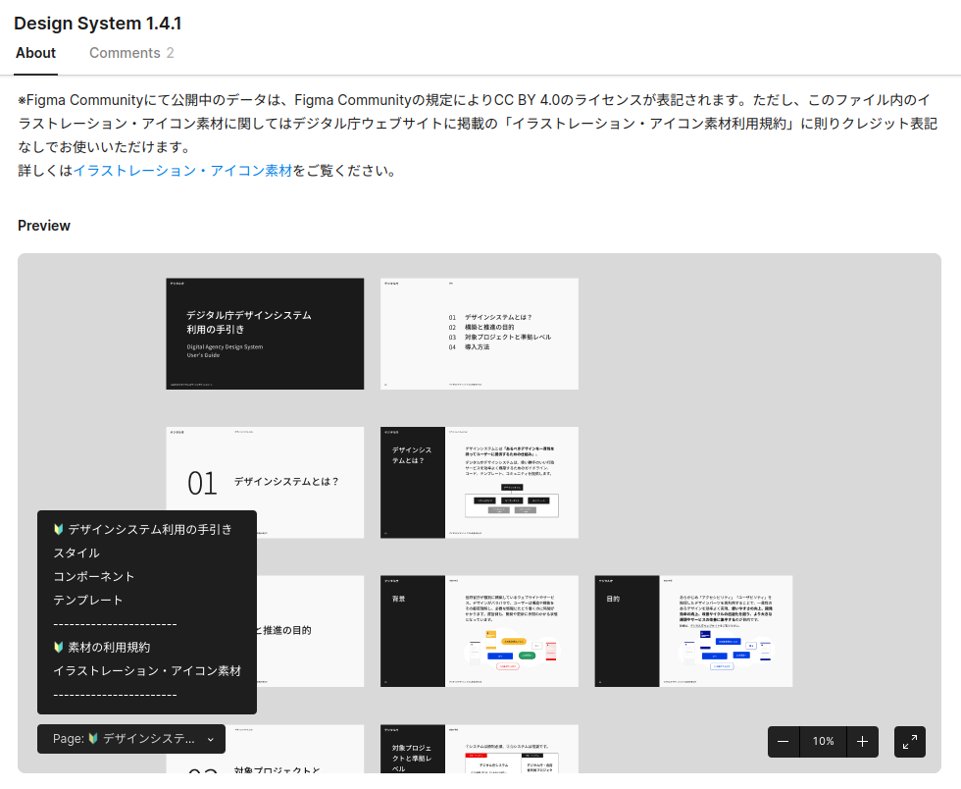Select the 素材の利用規約 page
The height and width of the screenshot is (789, 961).
(147, 648)
